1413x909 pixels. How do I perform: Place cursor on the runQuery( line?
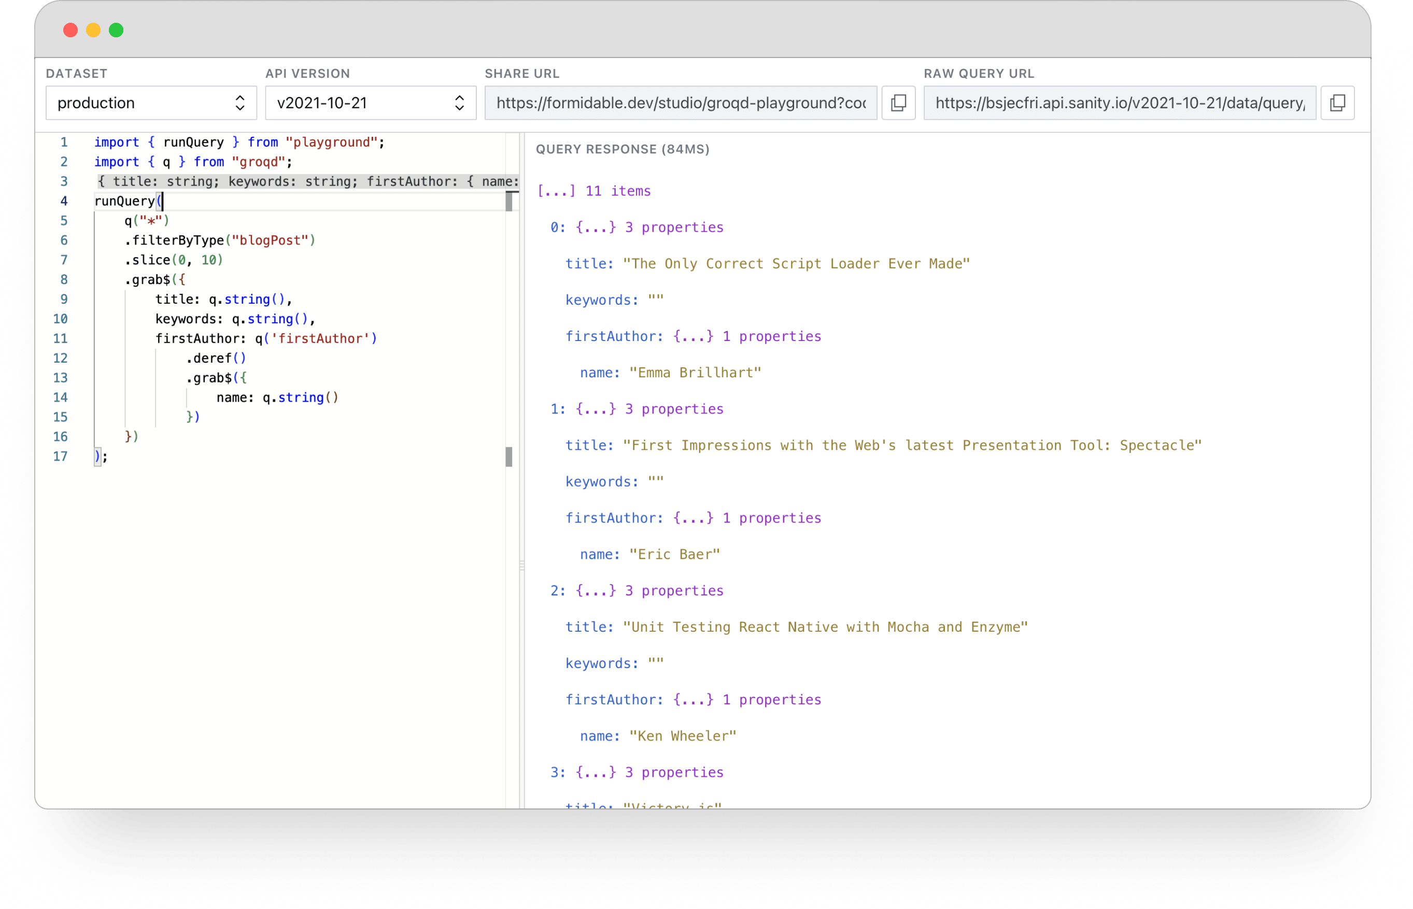[128, 202]
